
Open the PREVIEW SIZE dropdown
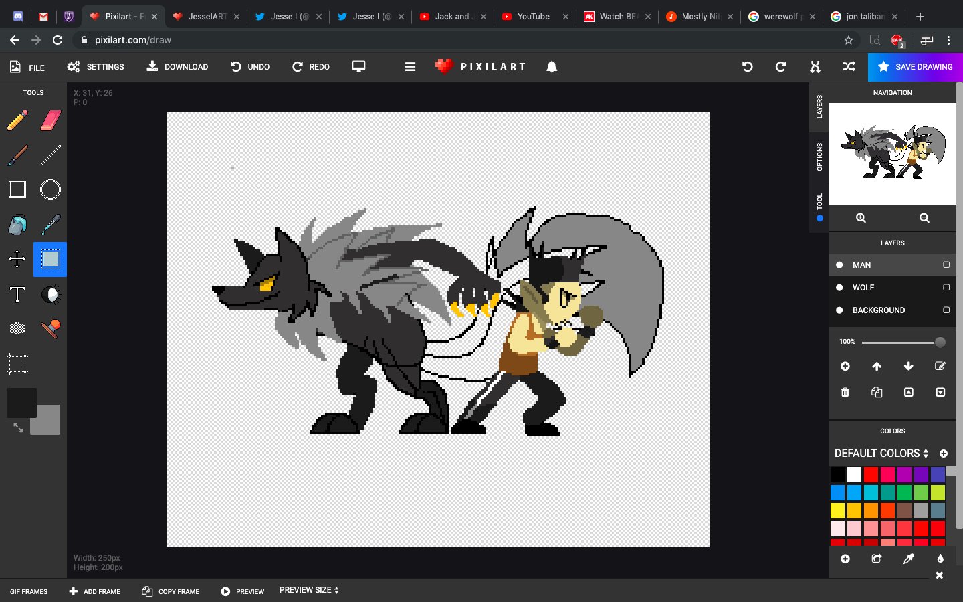pyautogui.click(x=309, y=590)
